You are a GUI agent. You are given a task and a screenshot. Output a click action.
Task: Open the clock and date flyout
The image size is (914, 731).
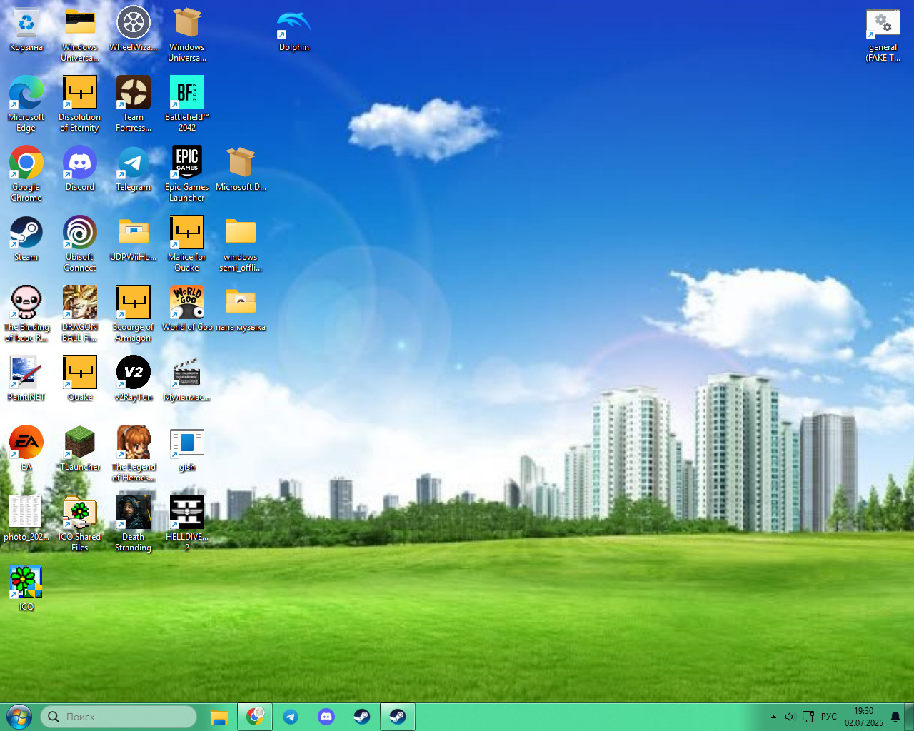[x=863, y=717]
